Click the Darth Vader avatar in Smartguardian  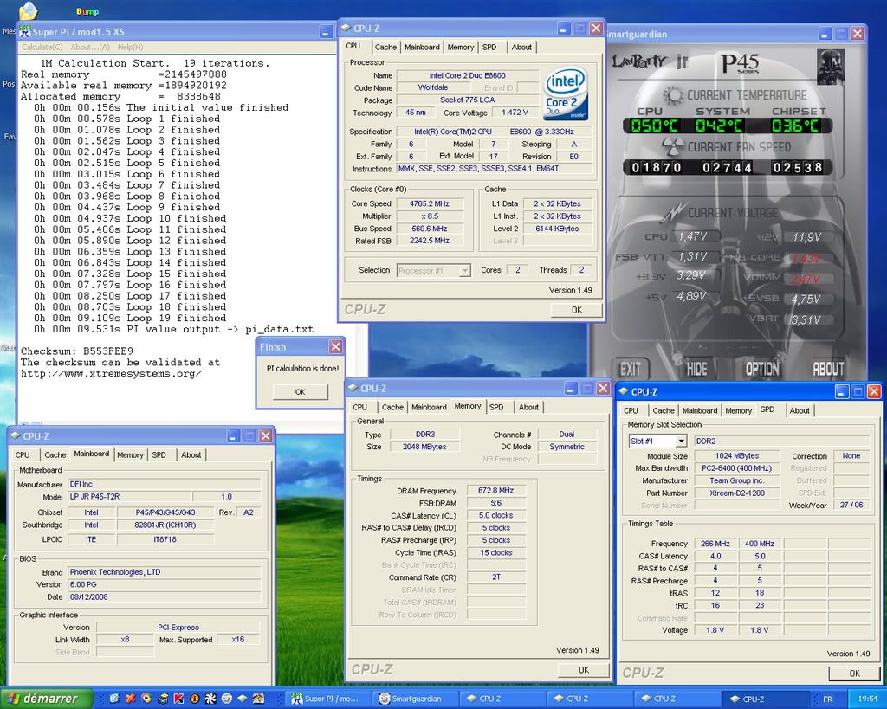[829, 66]
